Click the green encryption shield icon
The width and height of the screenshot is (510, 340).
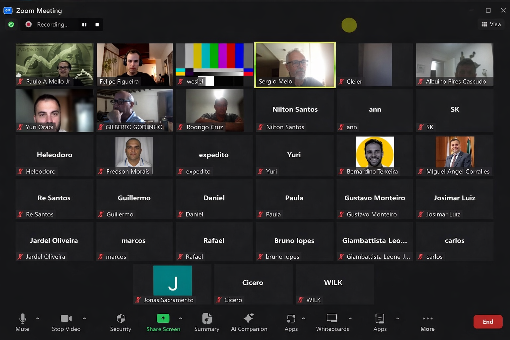[11, 25]
